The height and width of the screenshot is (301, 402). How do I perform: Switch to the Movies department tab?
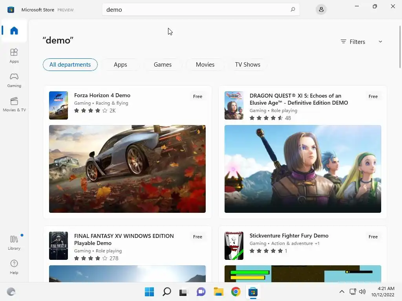tap(205, 65)
